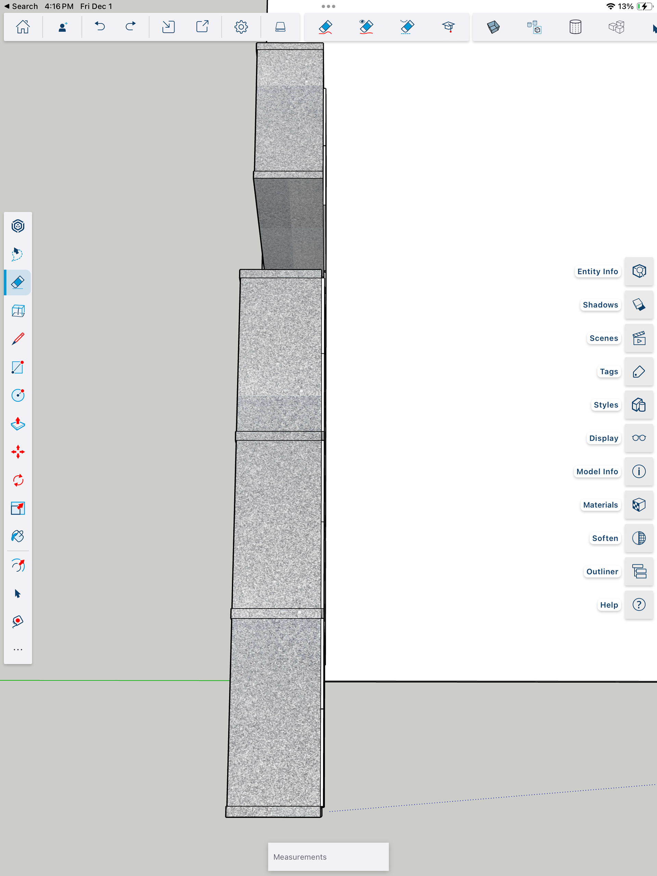The height and width of the screenshot is (876, 657).
Task: Open the three-dot multitasking menu
Action: point(328,6)
